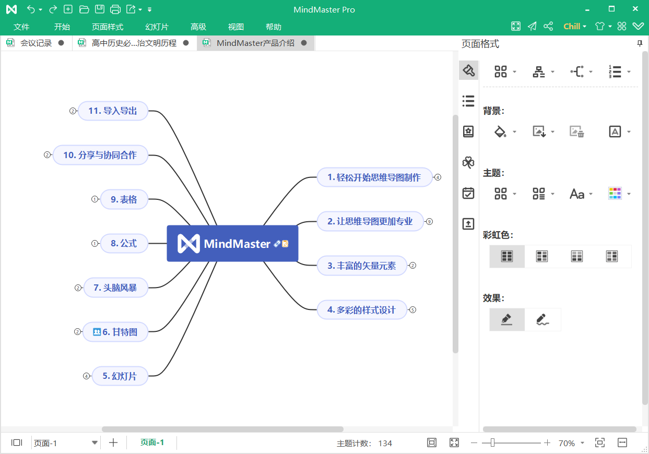Open the four-squares apps icon in the menu bar
Image resolution: width=649 pixels, height=454 pixels.
coord(622,27)
